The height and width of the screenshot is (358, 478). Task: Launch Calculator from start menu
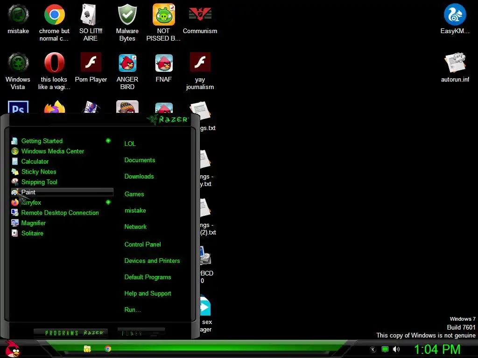click(x=62, y=161)
